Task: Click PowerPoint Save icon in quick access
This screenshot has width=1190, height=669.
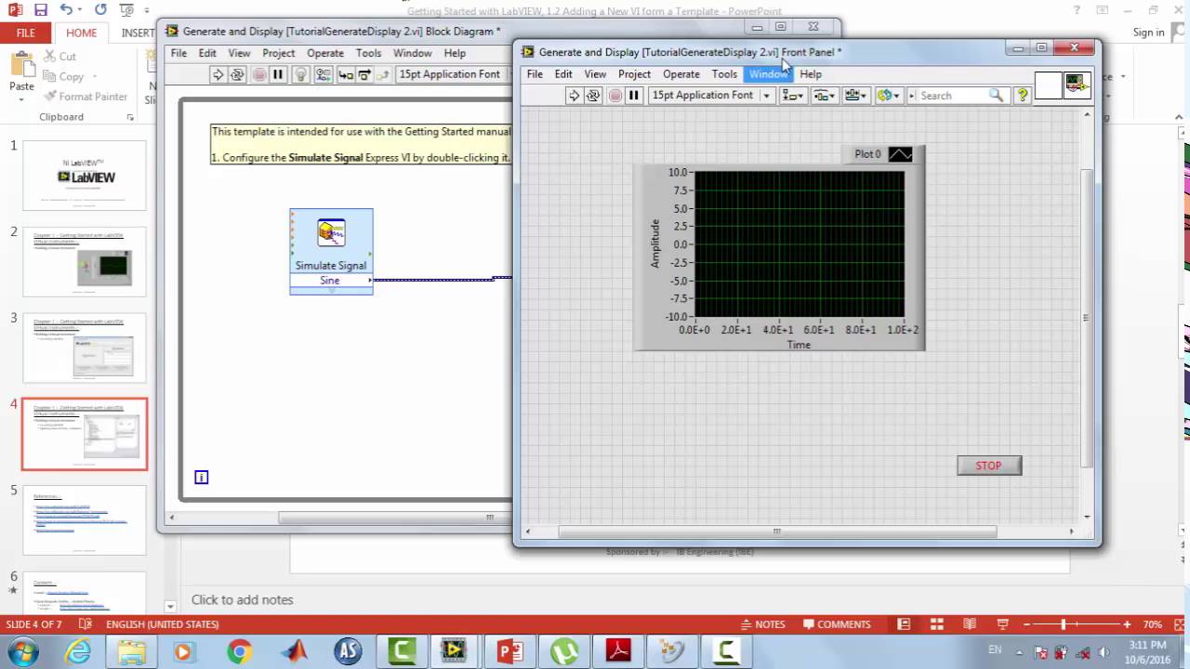Action: (x=40, y=9)
